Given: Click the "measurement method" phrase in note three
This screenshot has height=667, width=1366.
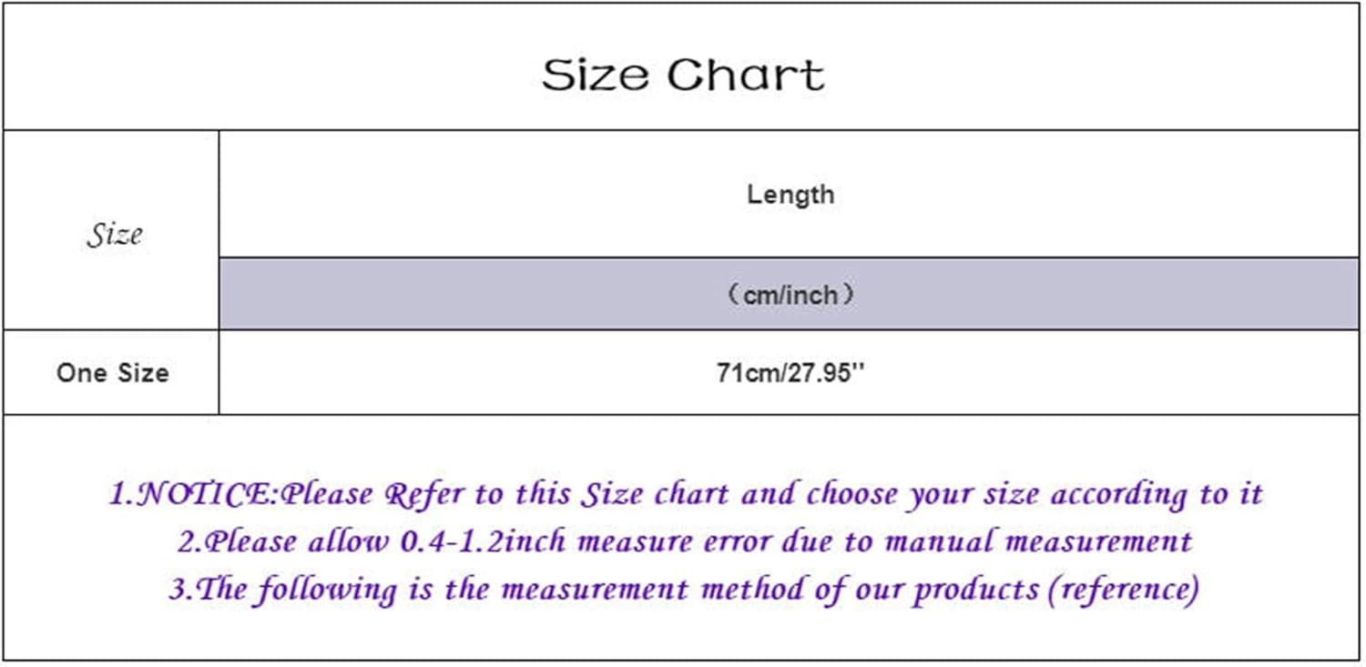Looking at the screenshot, I should [654, 590].
